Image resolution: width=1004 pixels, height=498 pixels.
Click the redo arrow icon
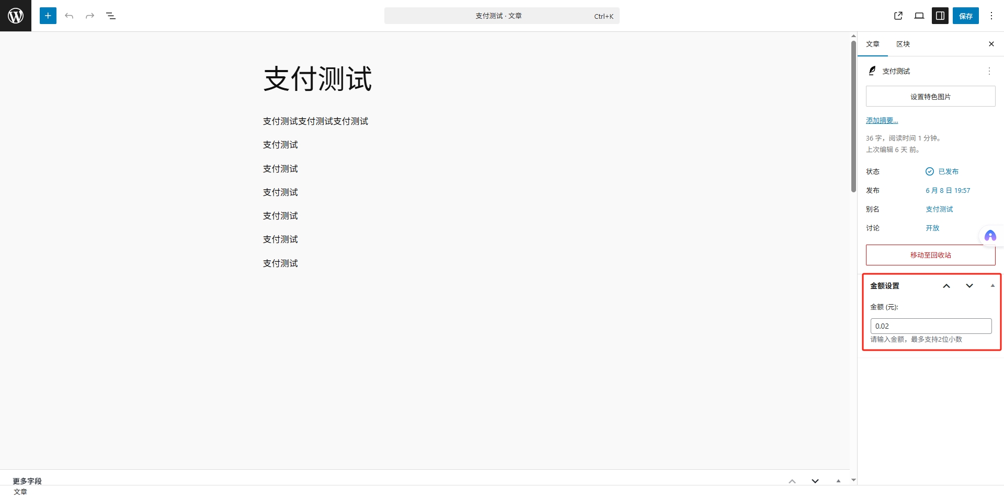point(90,16)
